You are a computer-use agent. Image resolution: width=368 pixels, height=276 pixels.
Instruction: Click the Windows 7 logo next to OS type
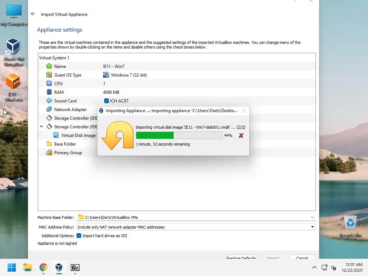tap(106, 75)
